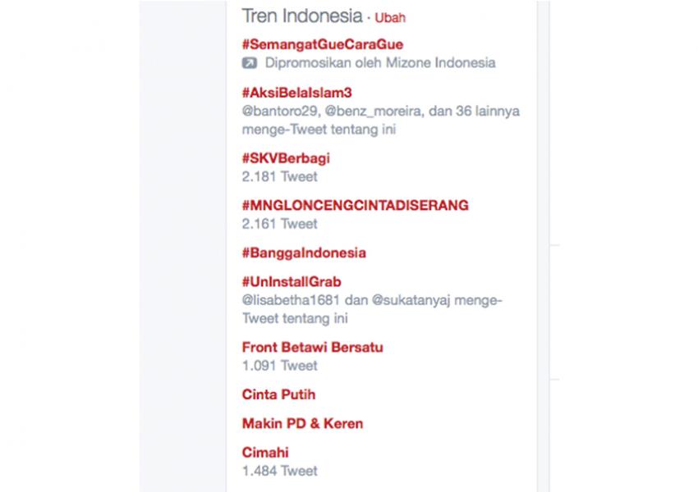The width and height of the screenshot is (698, 492).
Task: Click Dipromosikan oleh Mizone Indonesia text
Action: point(380,62)
